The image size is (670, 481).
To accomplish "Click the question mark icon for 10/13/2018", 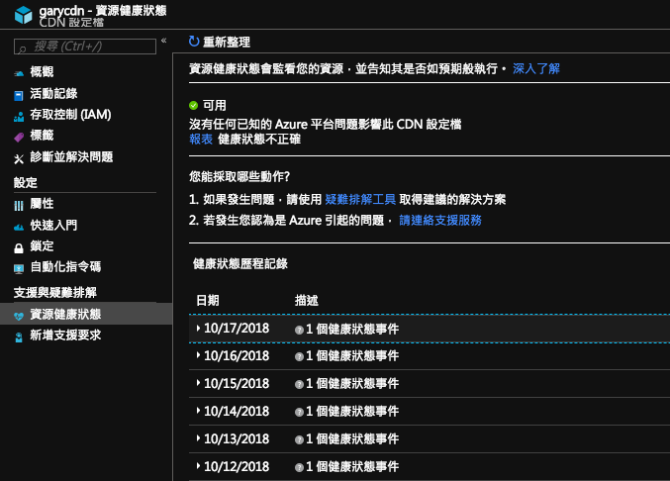I will [299, 440].
